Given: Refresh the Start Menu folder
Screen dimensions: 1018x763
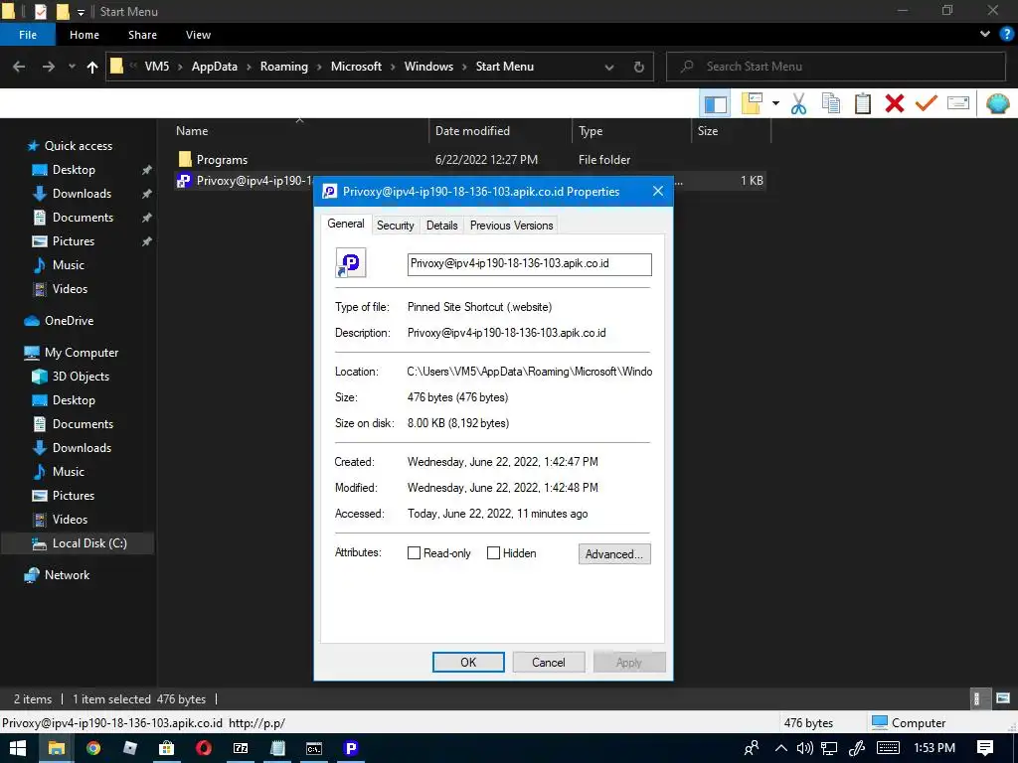Looking at the screenshot, I should click(x=639, y=67).
